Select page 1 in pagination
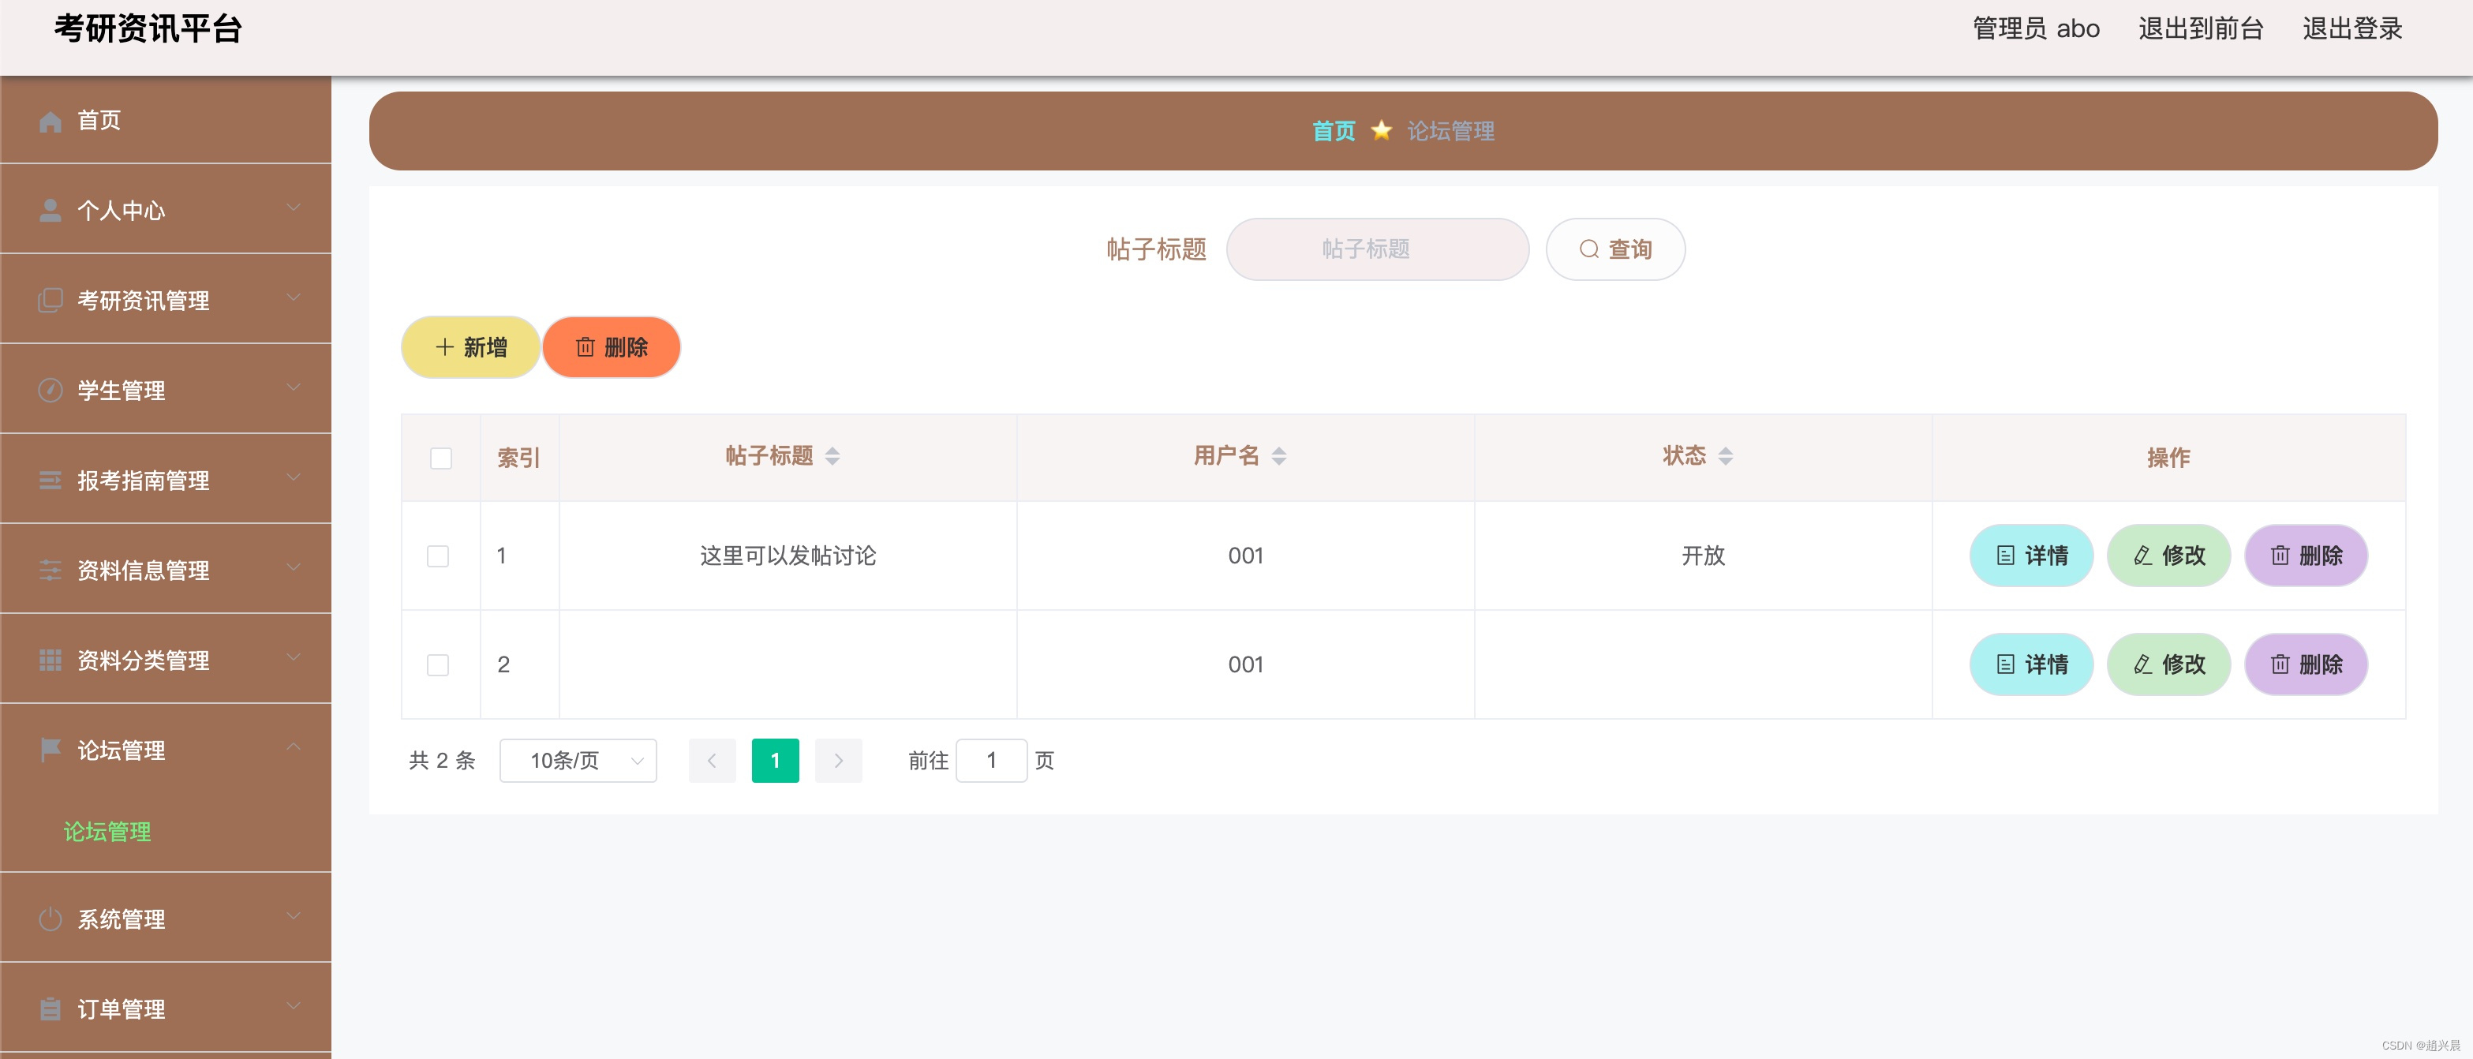The width and height of the screenshot is (2473, 1059). click(775, 762)
